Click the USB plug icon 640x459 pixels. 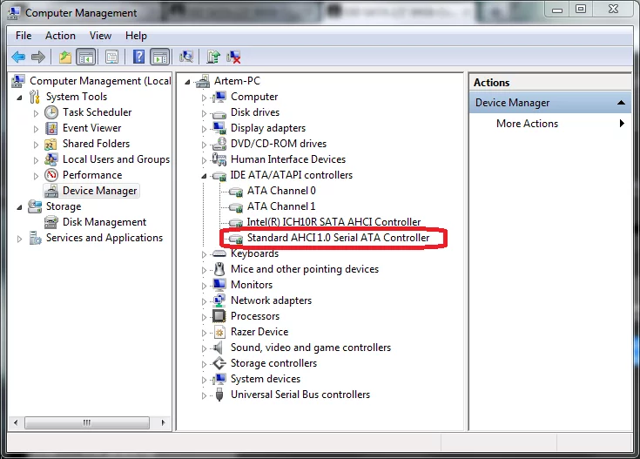(219, 395)
